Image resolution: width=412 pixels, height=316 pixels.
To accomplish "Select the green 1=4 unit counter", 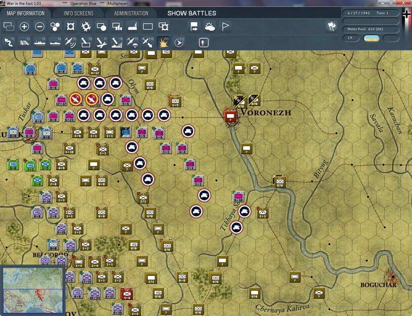I will [37, 181].
